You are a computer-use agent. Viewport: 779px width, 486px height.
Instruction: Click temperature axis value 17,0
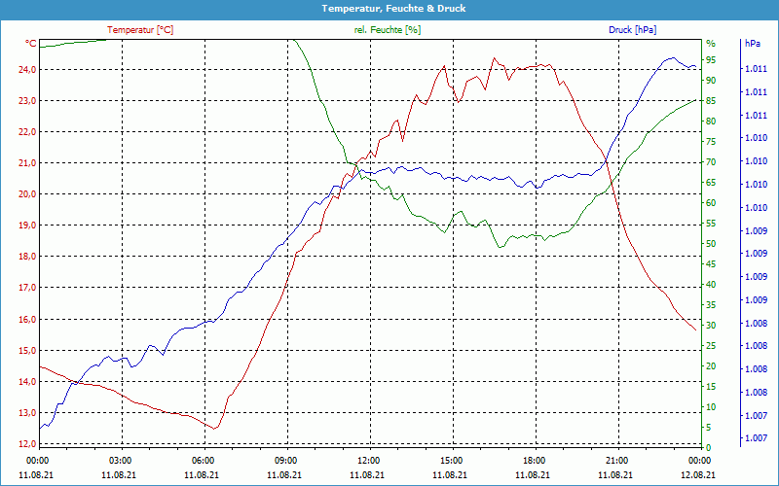point(28,288)
